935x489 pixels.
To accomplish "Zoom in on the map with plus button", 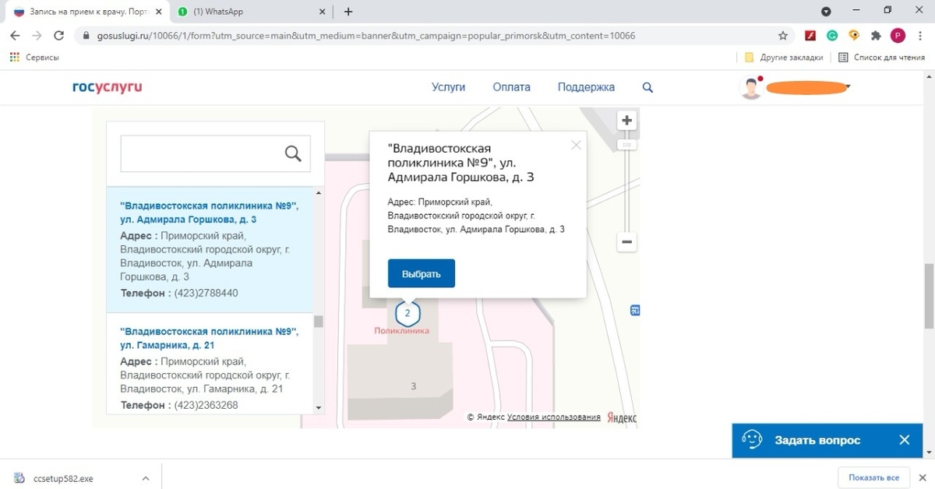I will point(626,121).
